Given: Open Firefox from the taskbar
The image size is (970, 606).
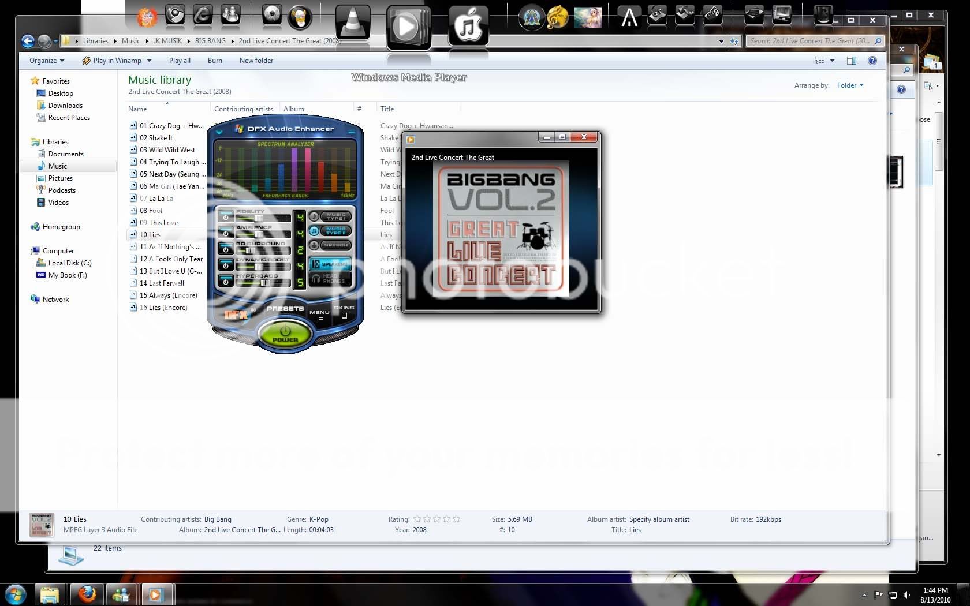Looking at the screenshot, I should [87, 594].
